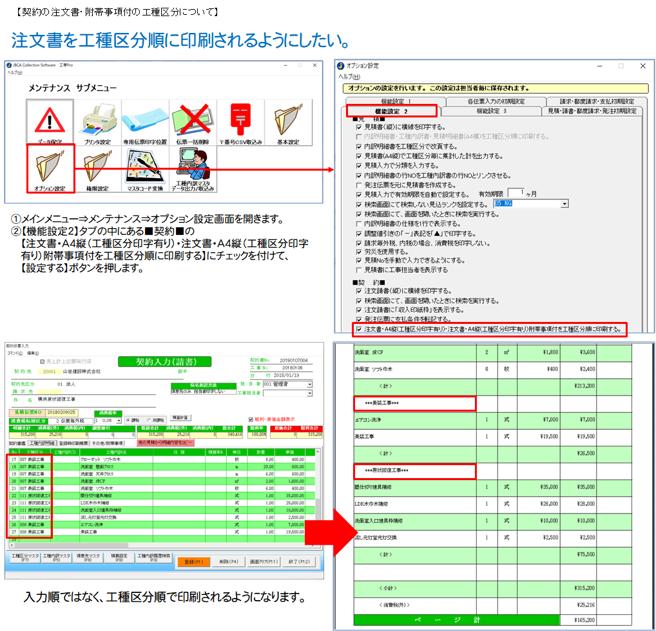656x631 pixels.
Task: Click the 専用伝票印字位置 icon
Action: 145,121
